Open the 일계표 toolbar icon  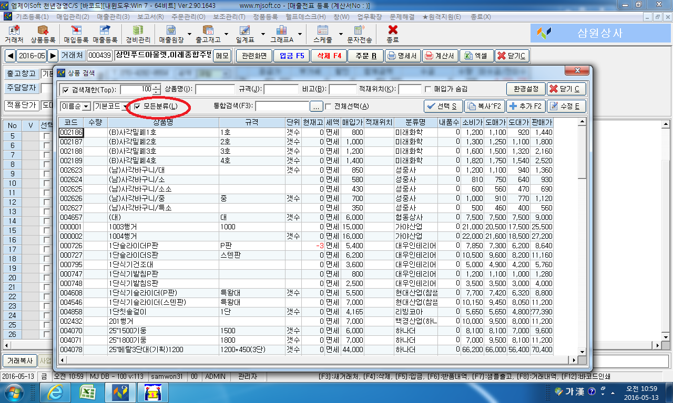(244, 34)
